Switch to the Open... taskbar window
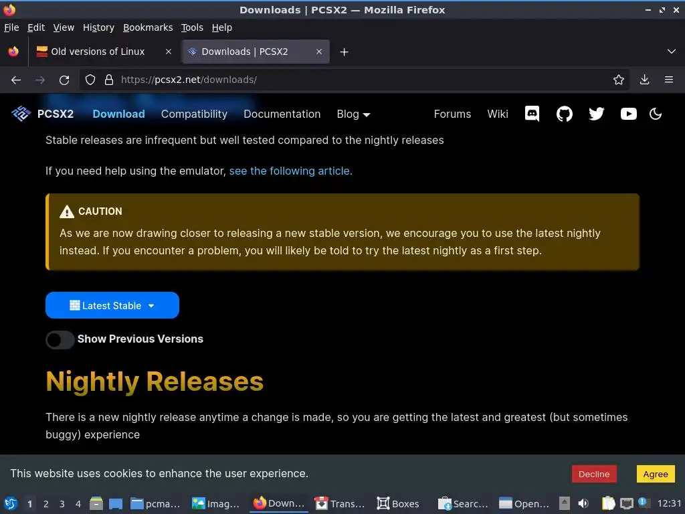The height and width of the screenshot is (514, 685). (x=524, y=503)
